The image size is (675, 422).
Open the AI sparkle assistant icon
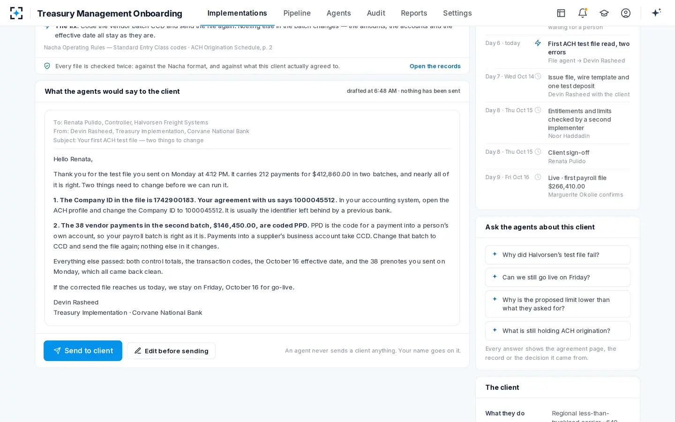656,13
